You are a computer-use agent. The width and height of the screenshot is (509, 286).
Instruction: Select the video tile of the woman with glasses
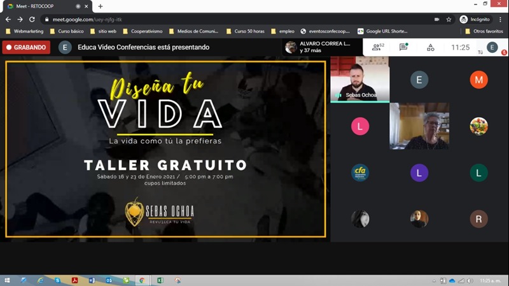tap(419, 126)
